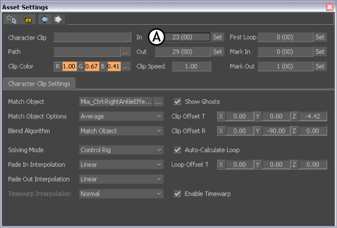
Task: Toggle the yellow padlock lock icon
Action: (27, 19)
